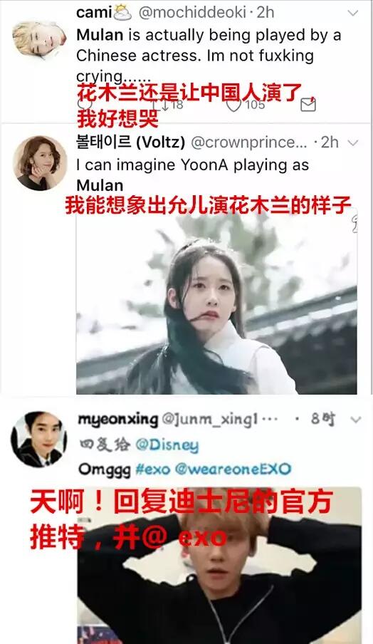This screenshot has width=373, height=644.
Task: Retweet the cami tweet about Mulan
Action: pyautogui.click(x=165, y=105)
